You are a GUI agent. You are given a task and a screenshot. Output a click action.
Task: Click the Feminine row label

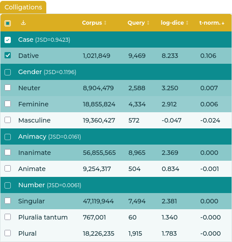tap(33, 104)
